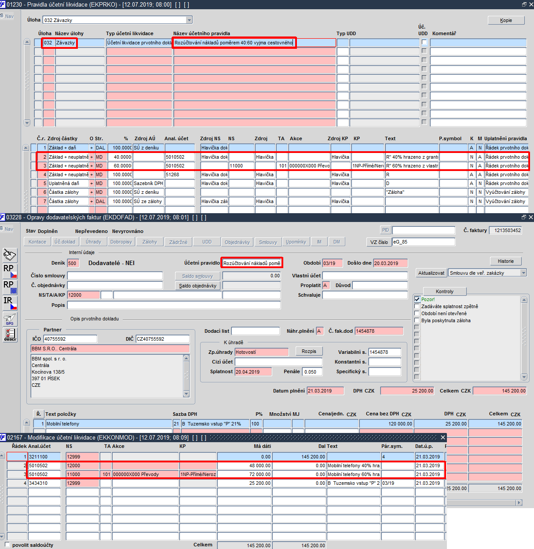Click the IM button
Viewport: 534px width, 549px height.
coord(319,242)
